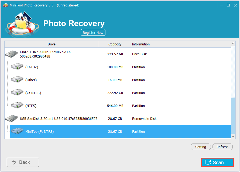This screenshot has width=240, height=172.
Task: Click the FAT32 partition drive icon
Action: (x=17, y=67)
